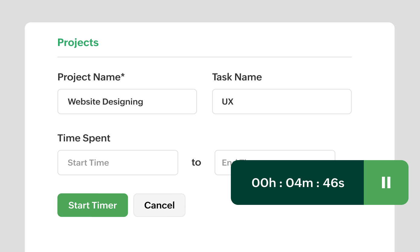420x252 pixels.
Task: Select the Project Name label
Action: pos(91,77)
